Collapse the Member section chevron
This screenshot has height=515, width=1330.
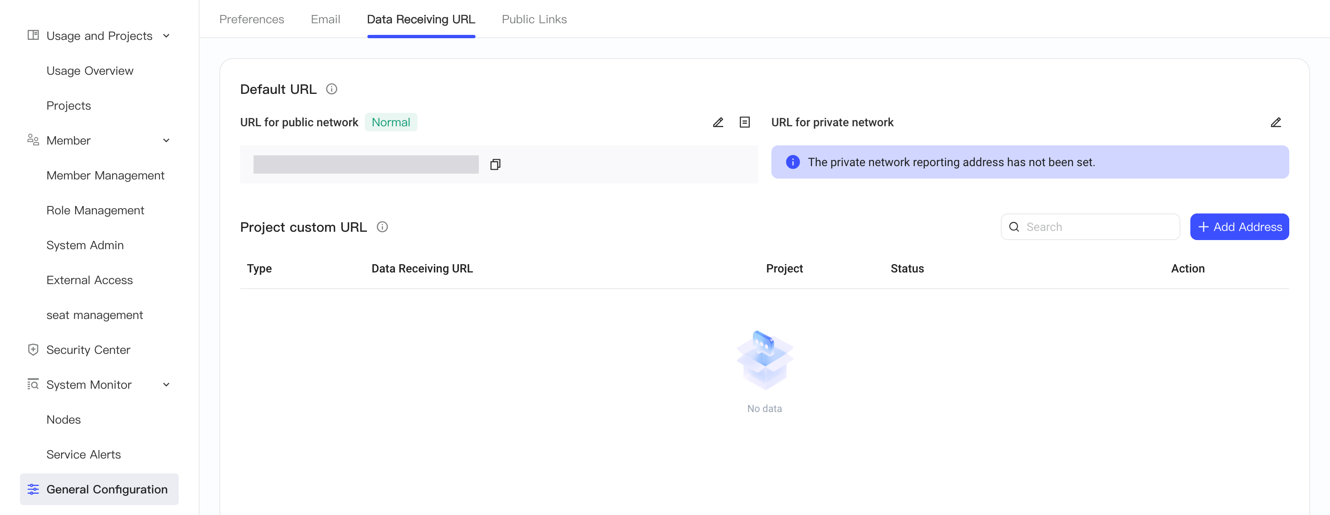coord(166,140)
